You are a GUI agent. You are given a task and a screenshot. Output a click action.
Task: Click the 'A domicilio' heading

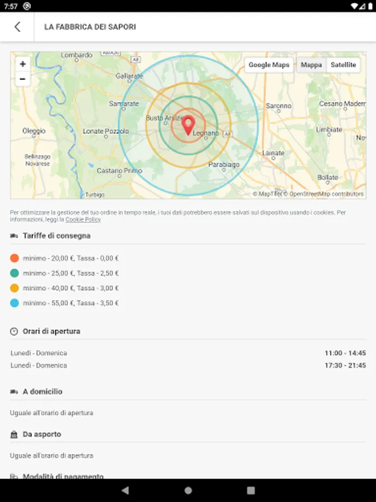pos(42,392)
